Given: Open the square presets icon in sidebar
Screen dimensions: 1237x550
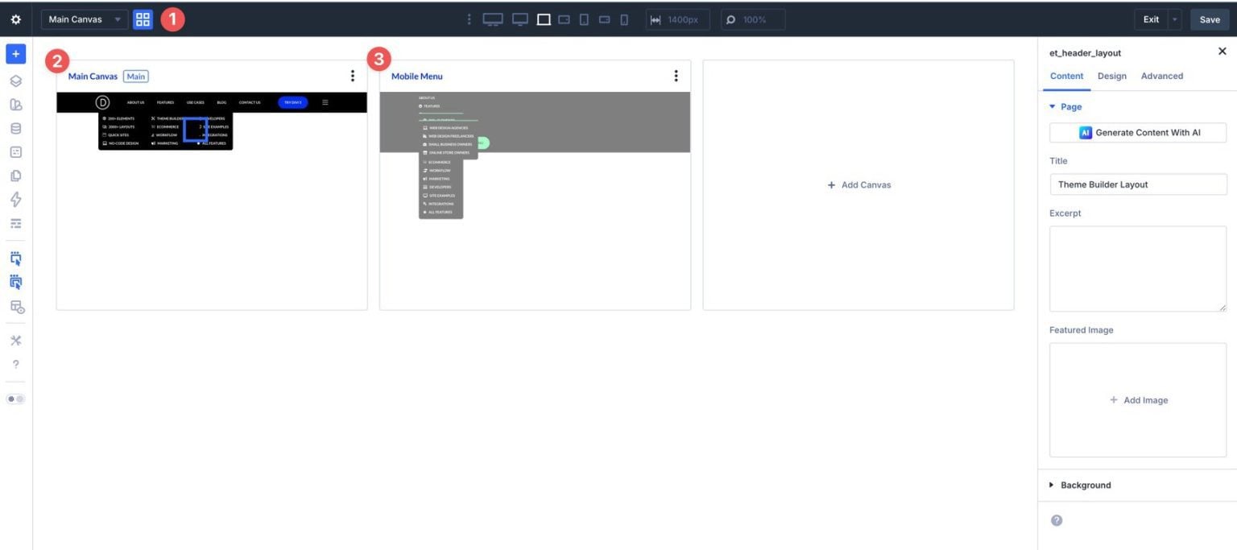Looking at the screenshot, I should click(x=16, y=152).
